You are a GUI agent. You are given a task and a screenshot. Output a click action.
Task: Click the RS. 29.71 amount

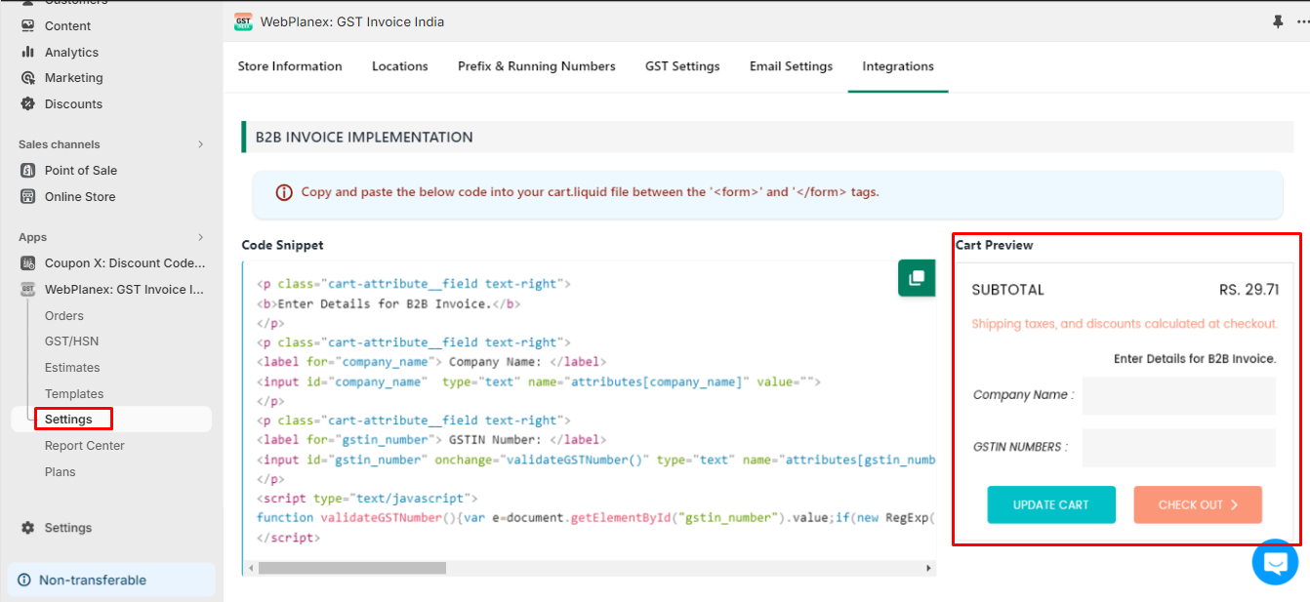[x=1249, y=290]
